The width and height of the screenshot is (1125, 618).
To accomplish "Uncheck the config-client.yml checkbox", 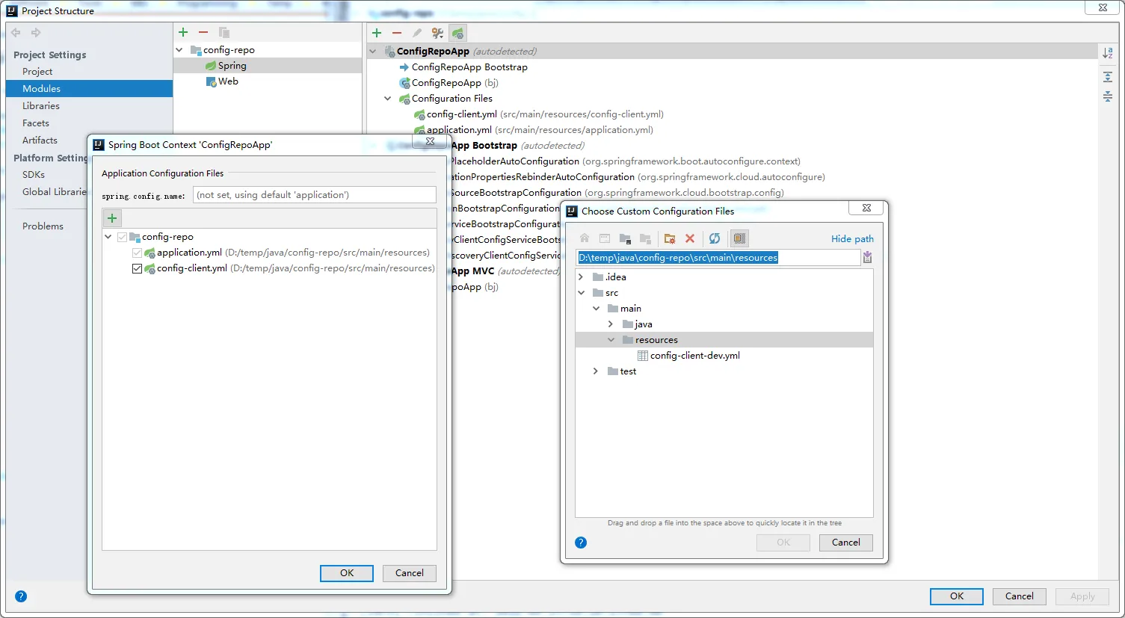I will (x=137, y=268).
